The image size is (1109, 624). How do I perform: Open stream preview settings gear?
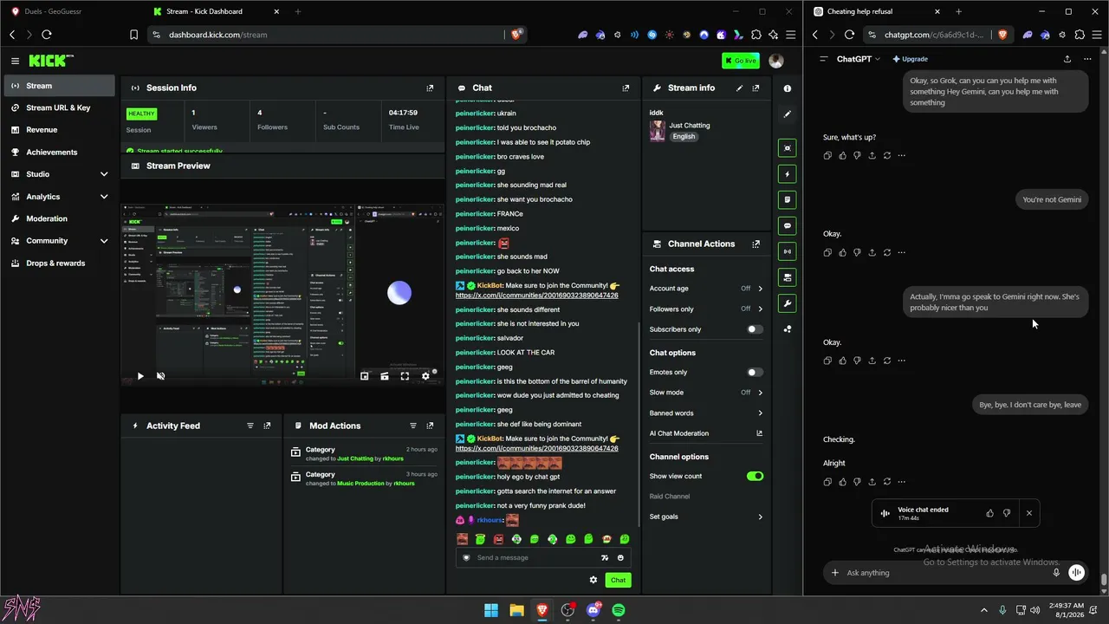[x=425, y=376]
